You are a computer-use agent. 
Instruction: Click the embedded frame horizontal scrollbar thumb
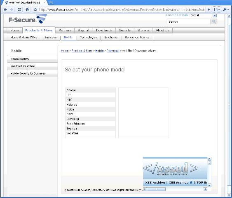click(156, 189)
